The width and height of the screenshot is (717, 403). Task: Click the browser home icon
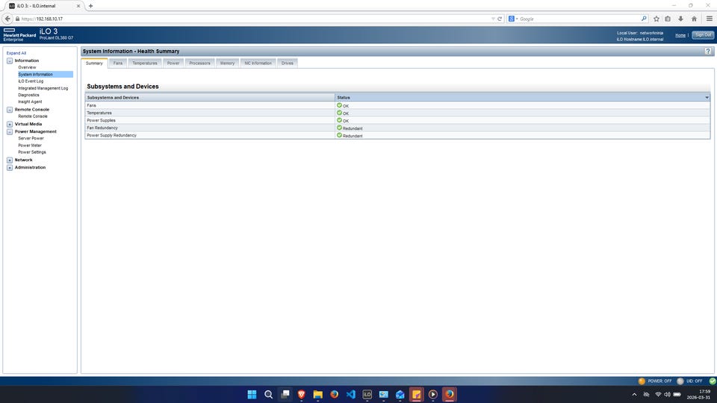pyautogui.click(x=694, y=19)
